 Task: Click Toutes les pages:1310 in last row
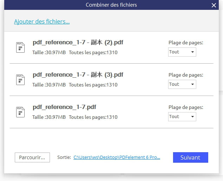93,117
